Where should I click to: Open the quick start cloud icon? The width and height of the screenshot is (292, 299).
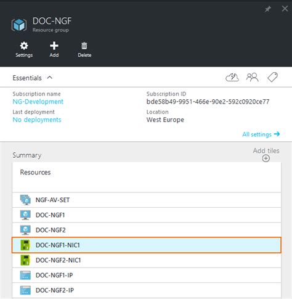tap(232, 78)
